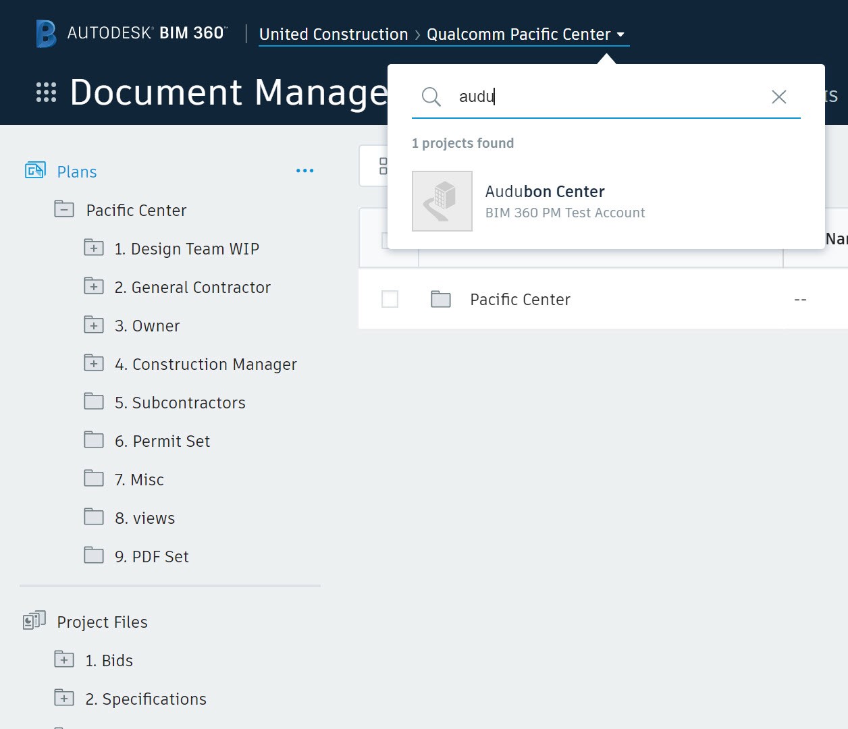
Task: Expand the 2. General Contractor folder
Action: click(x=94, y=286)
